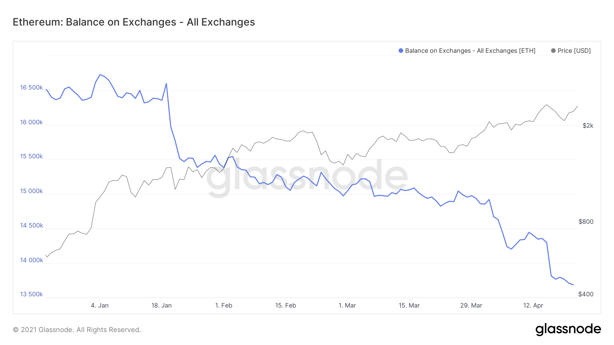Viewport: 614px width, 345px height.
Task: Click the 15 000k left axis label
Action: coord(31,191)
